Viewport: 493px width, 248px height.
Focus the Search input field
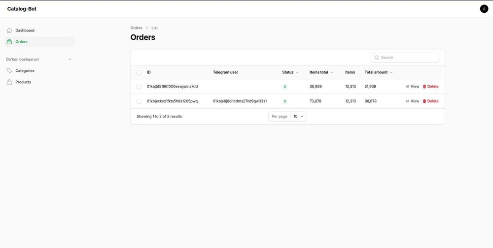click(x=405, y=58)
